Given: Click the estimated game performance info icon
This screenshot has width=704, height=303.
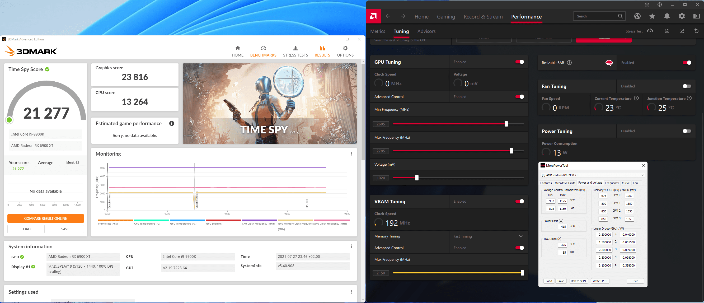Looking at the screenshot, I should [172, 123].
